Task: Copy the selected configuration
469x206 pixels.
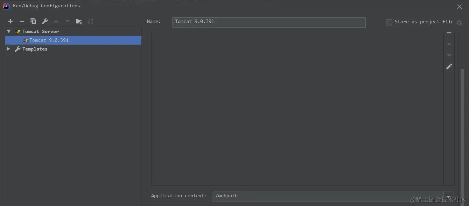Action: coord(33,21)
